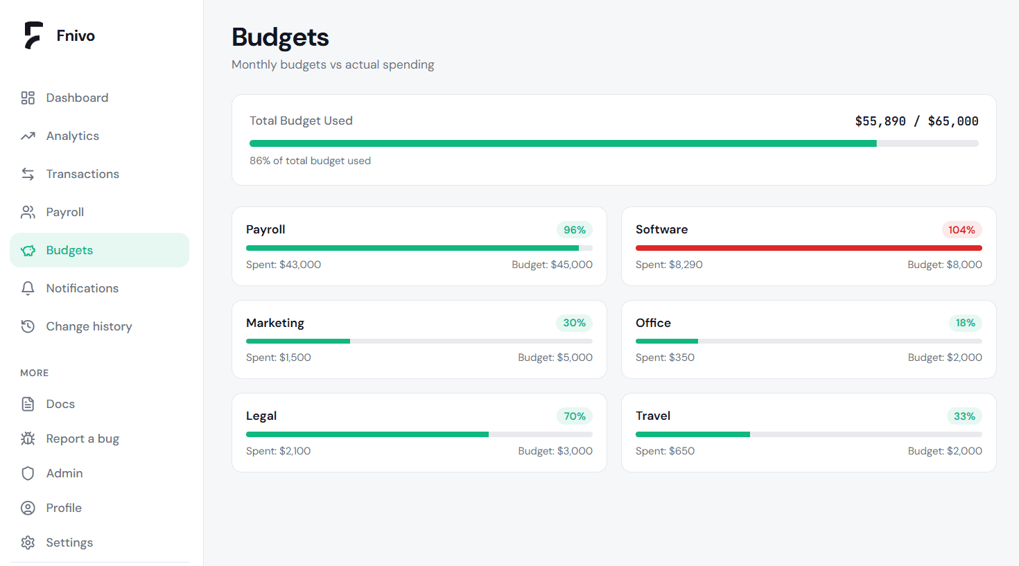The image size is (1019, 566).
Task: Open the Notifications bell icon
Action: (28, 288)
